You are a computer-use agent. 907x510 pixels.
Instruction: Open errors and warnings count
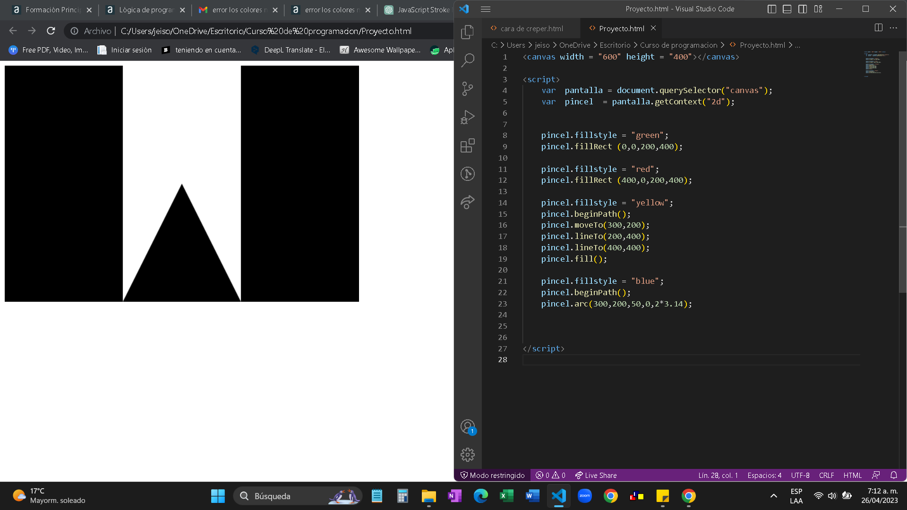550,476
